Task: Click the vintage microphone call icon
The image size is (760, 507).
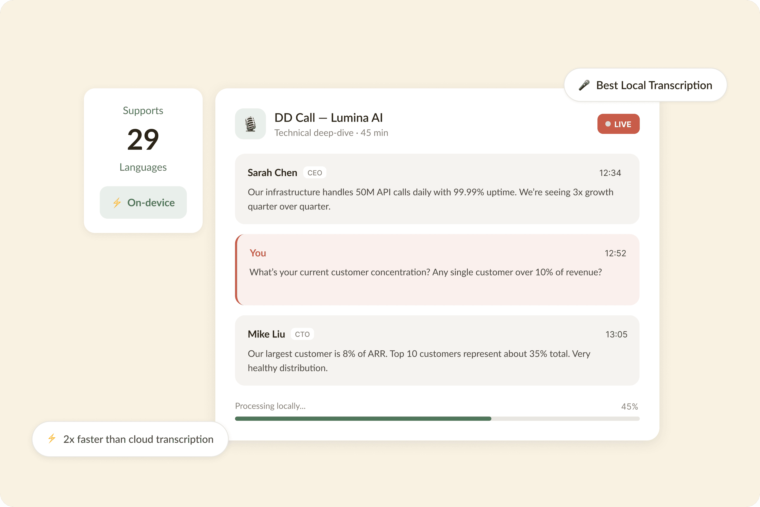Action: coord(250,124)
